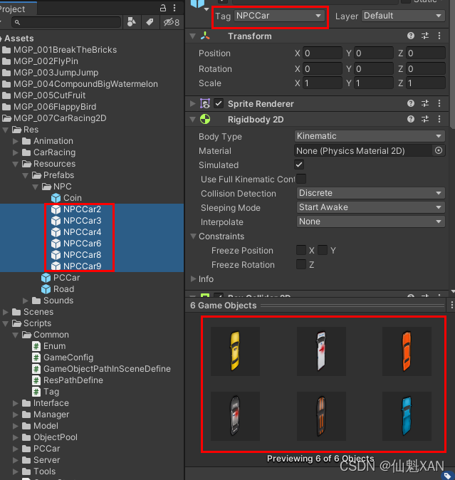The width and height of the screenshot is (455, 480).
Task: Click the search by type icon
Action: (132, 22)
